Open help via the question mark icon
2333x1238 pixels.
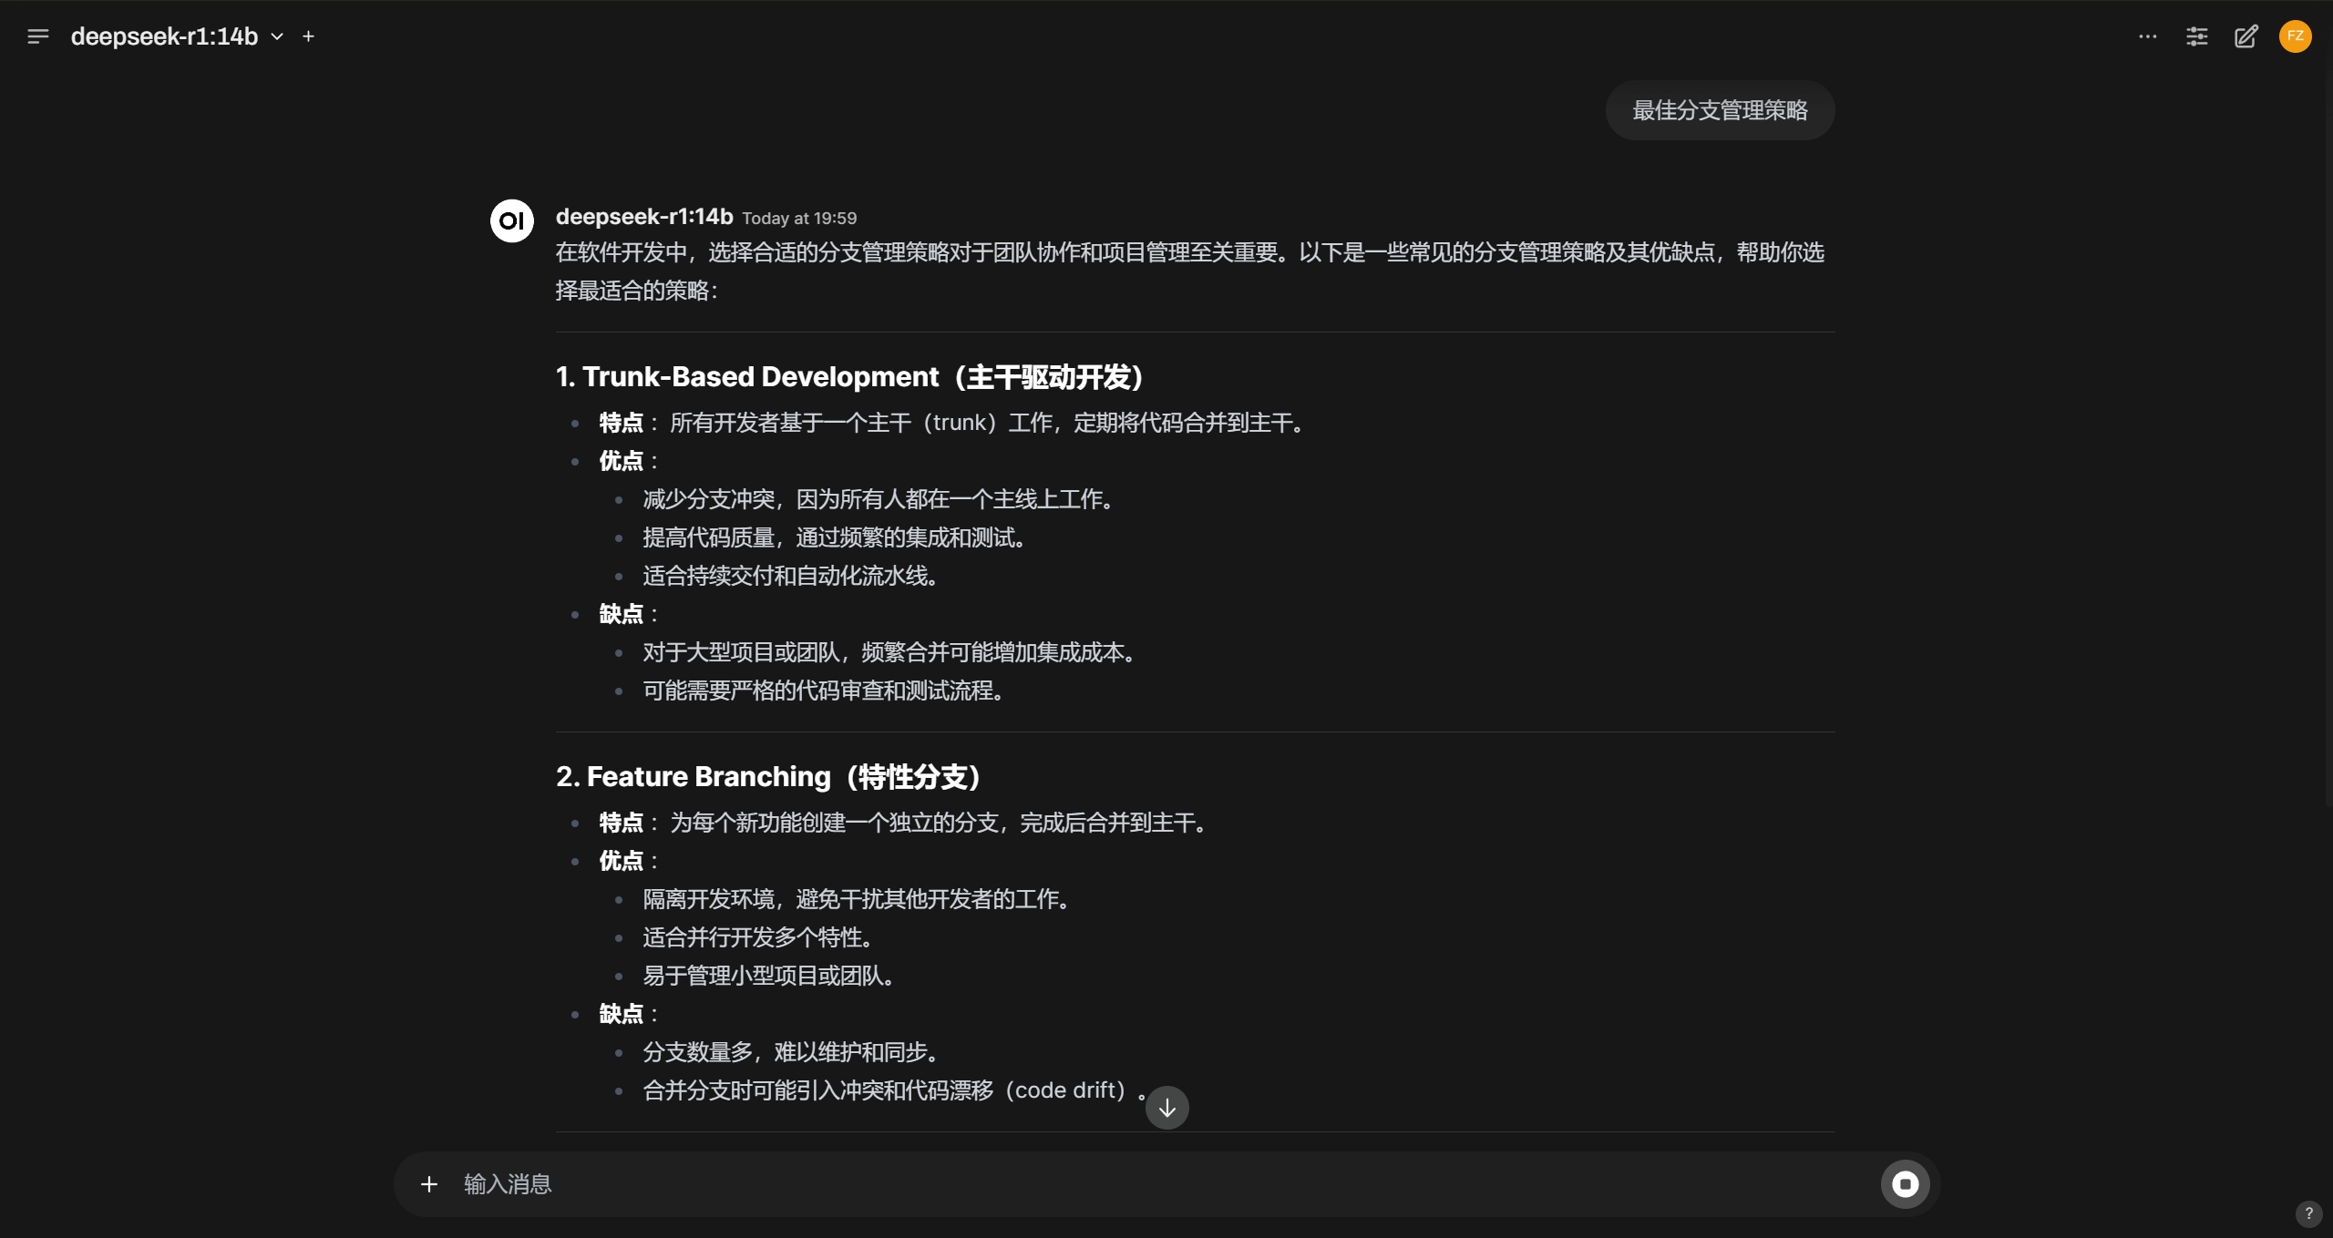(x=2307, y=1213)
